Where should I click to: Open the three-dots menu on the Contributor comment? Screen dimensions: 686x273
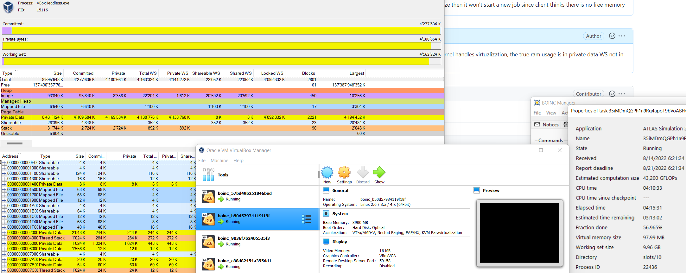[x=622, y=94]
